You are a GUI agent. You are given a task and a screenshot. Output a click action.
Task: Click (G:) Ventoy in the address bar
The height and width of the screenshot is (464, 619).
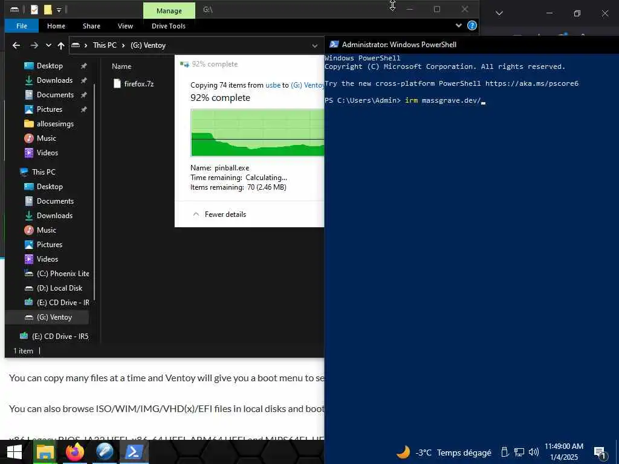(x=148, y=45)
